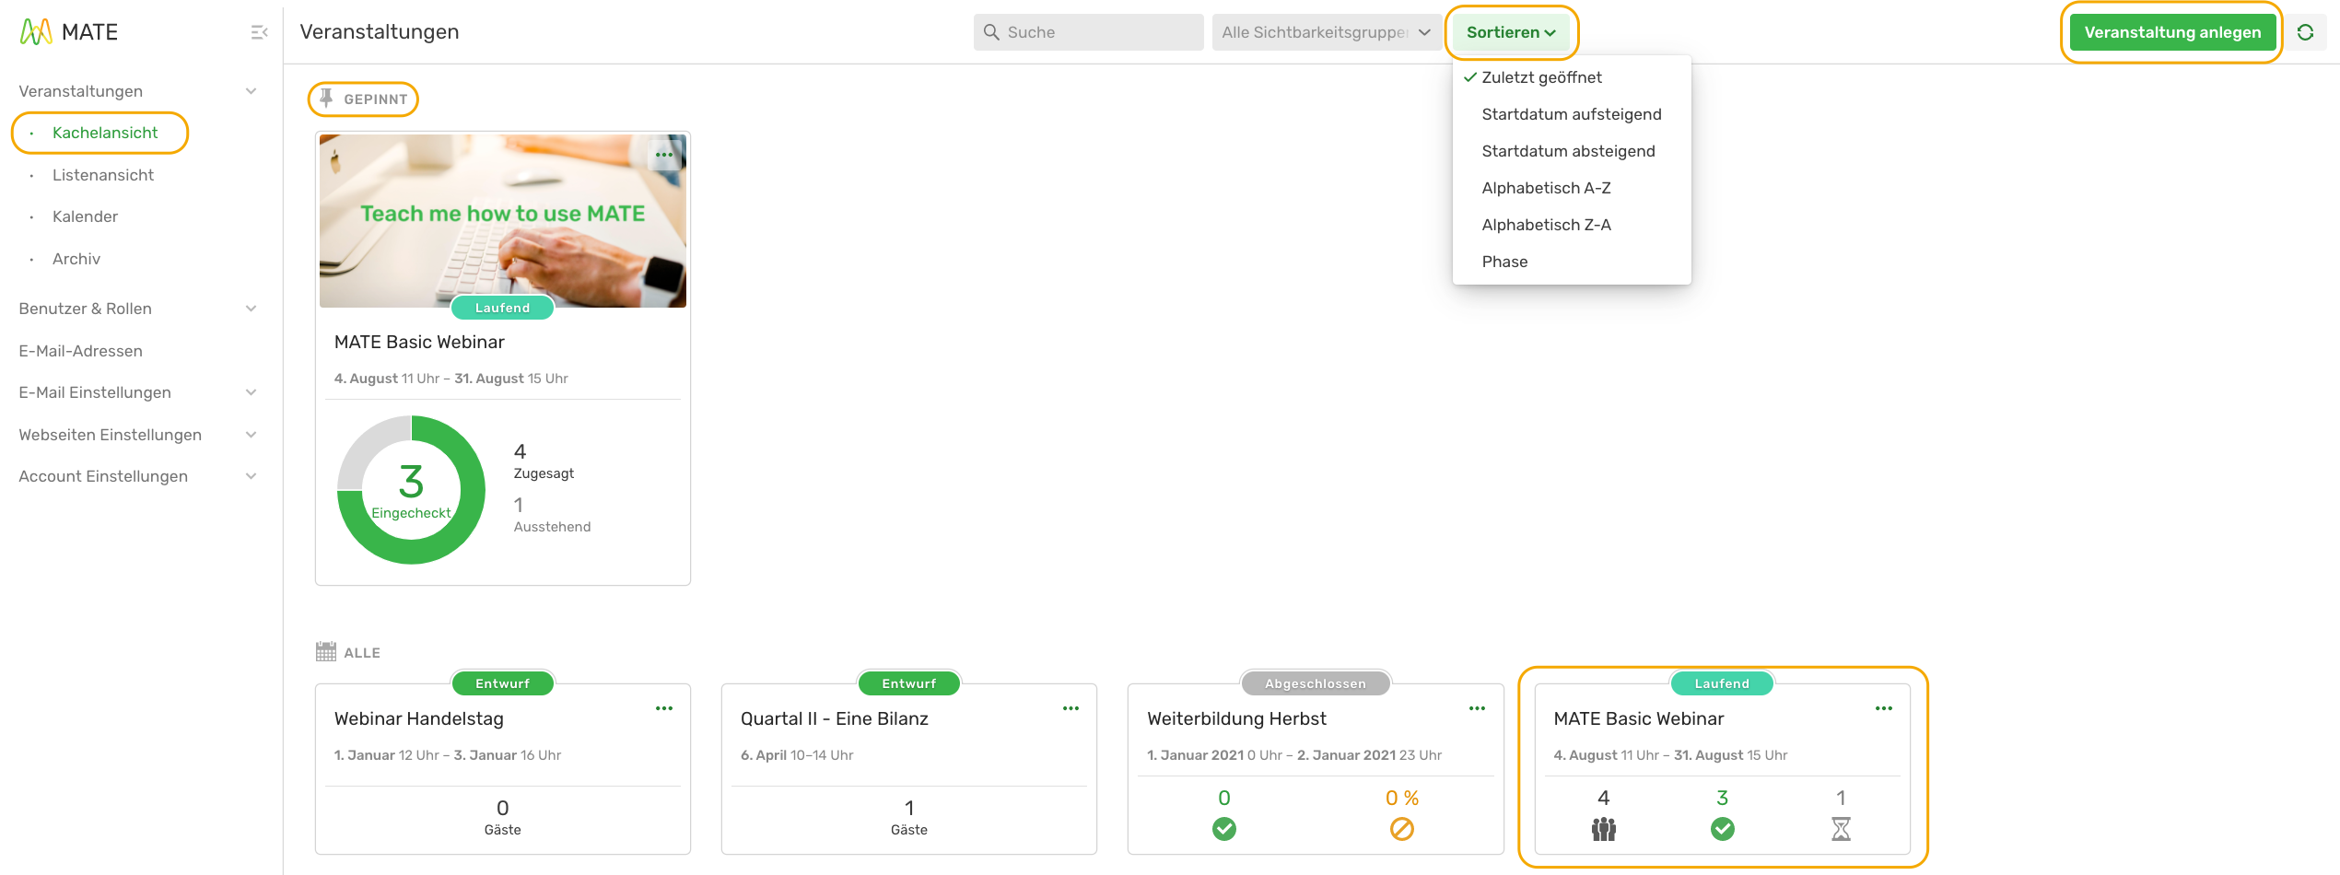The image size is (2340, 875).
Task: Click '0 %' value in Weiterbildung Herbst
Action: click(1402, 798)
